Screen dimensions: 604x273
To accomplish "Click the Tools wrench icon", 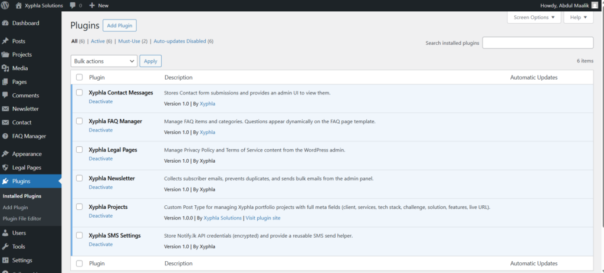I will 6,246.
